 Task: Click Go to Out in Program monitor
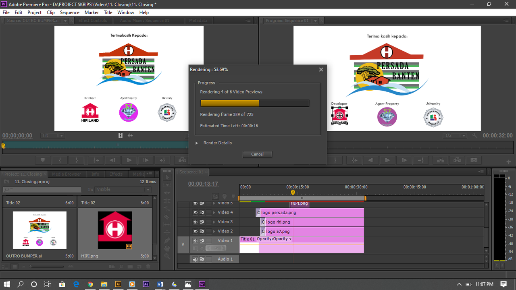pyautogui.click(x=420, y=160)
